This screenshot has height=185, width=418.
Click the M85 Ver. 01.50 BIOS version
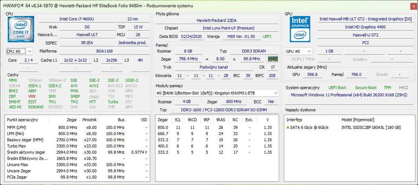(241, 36)
